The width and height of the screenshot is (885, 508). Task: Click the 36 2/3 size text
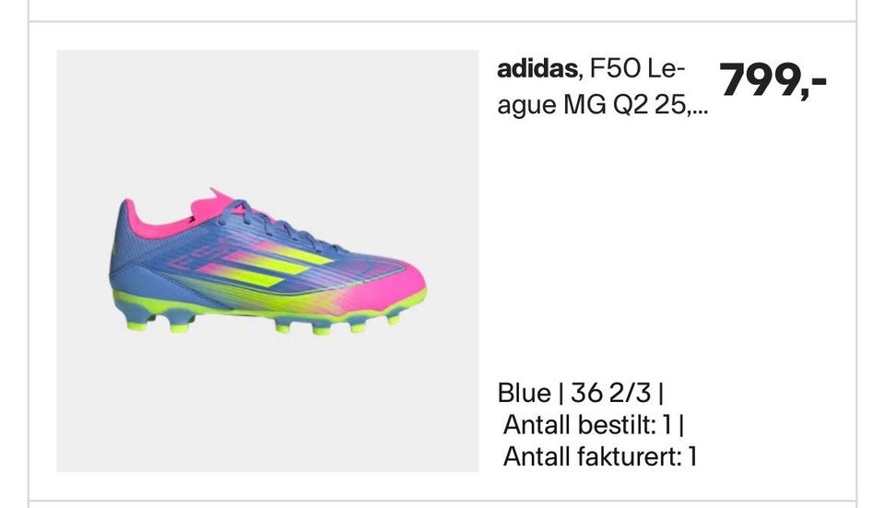coord(610,393)
